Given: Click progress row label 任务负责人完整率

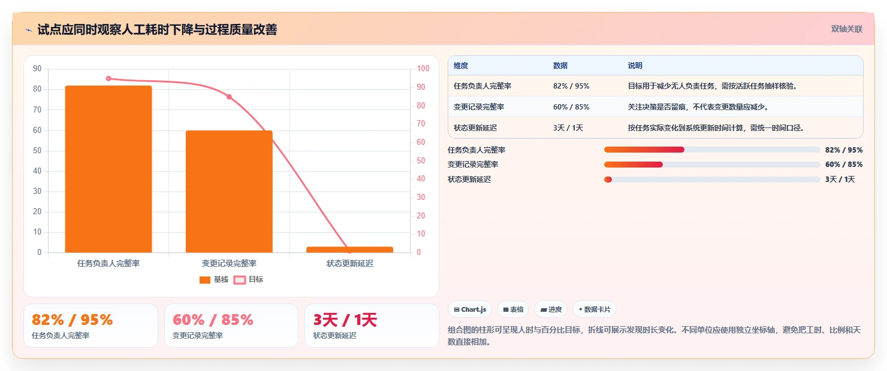Looking at the screenshot, I should 476,150.
